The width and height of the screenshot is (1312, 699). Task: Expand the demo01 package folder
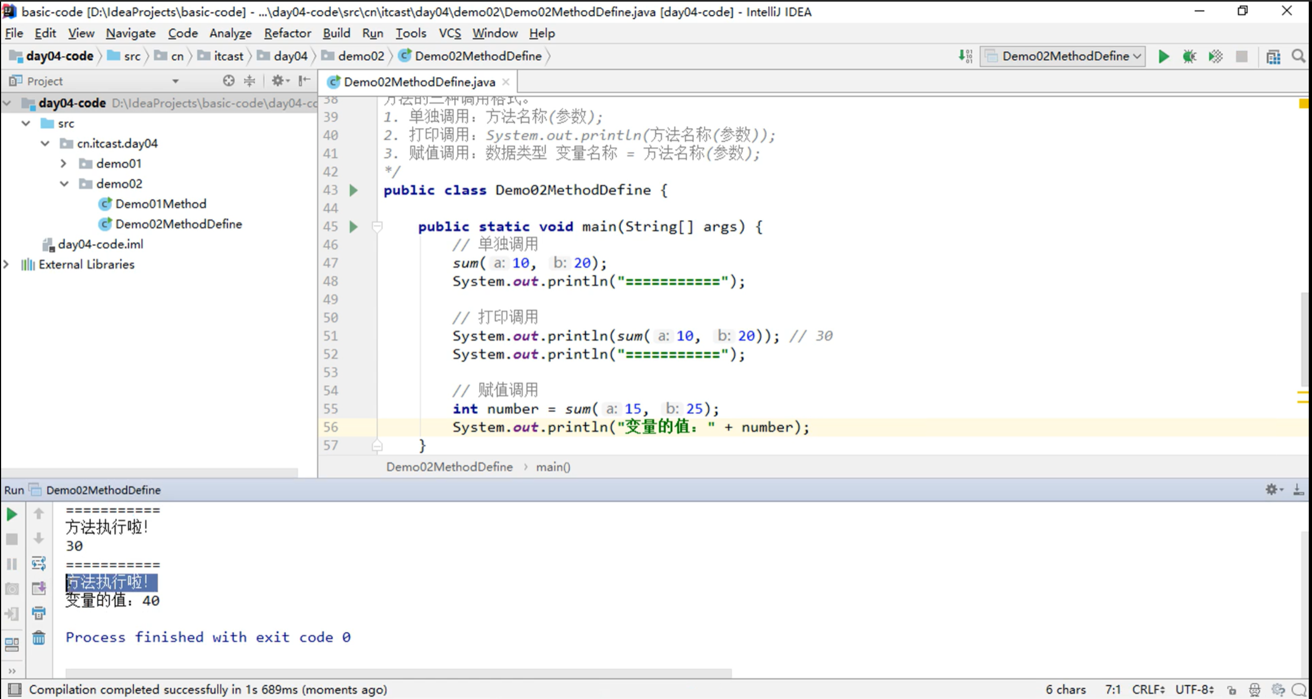click(x=64, y=164)
